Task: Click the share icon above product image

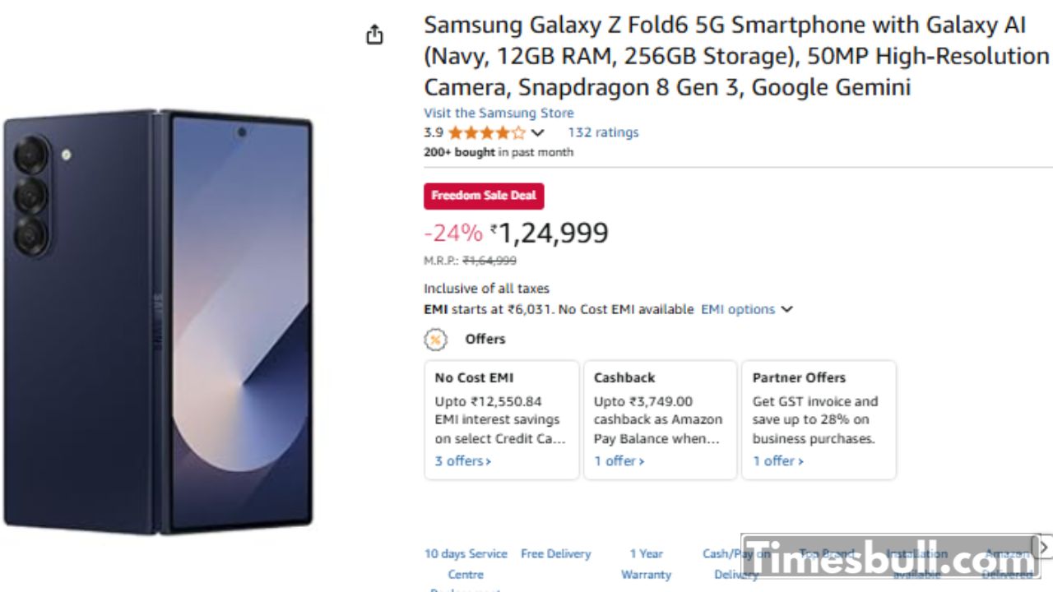Action: 374,35
